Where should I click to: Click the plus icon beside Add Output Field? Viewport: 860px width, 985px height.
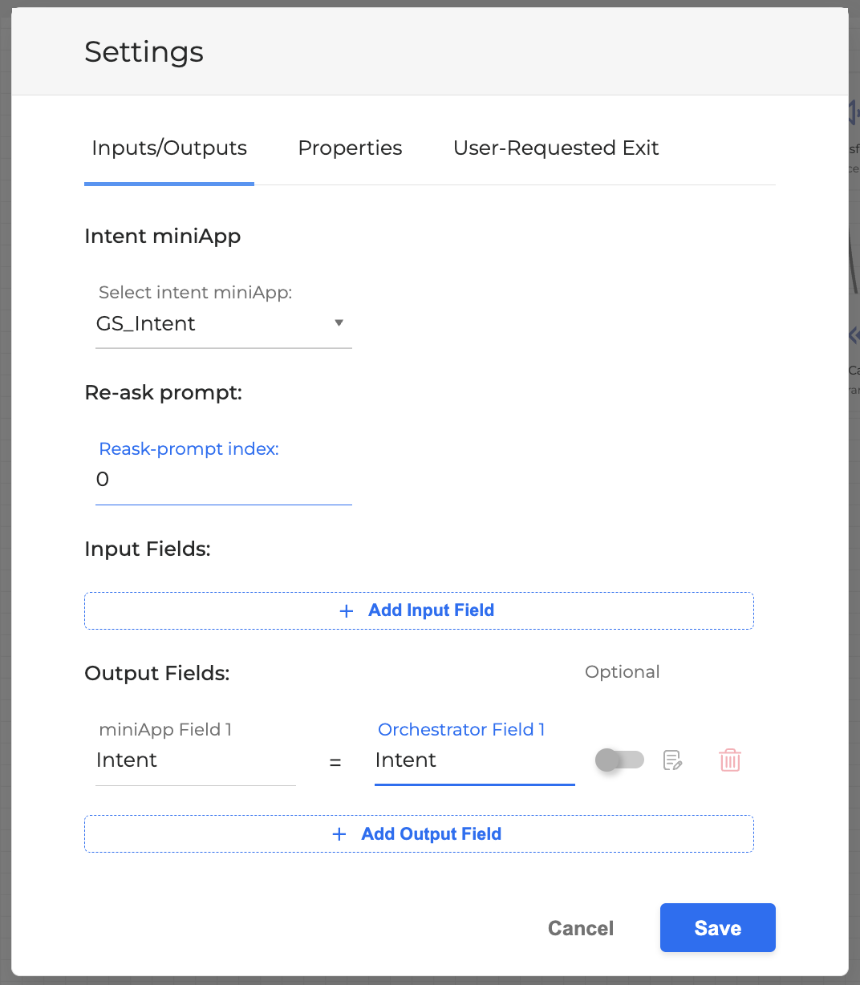tap(339, 834)
